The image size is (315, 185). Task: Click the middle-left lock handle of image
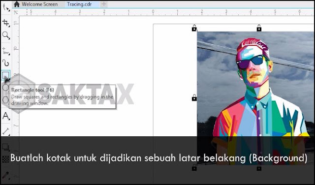click(194, 98)
